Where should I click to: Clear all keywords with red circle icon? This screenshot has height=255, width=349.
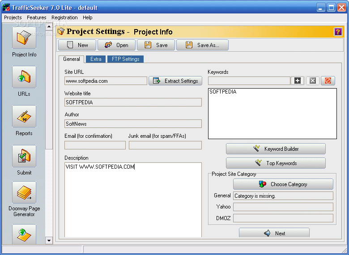[328, 81]
